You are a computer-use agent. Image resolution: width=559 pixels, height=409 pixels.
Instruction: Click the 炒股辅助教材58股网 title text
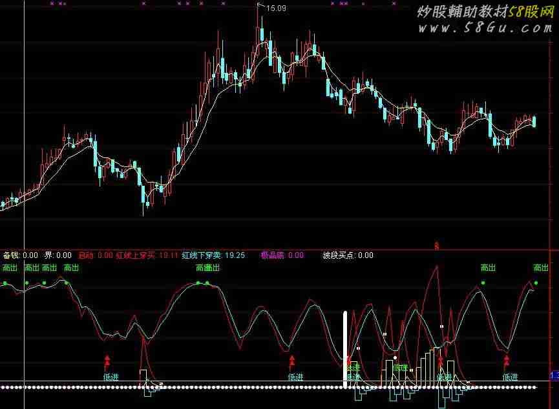coord(483,12)
